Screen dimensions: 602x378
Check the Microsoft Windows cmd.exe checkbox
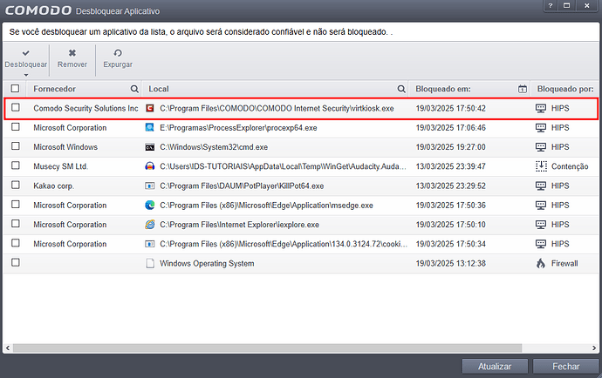click(16, 146)
